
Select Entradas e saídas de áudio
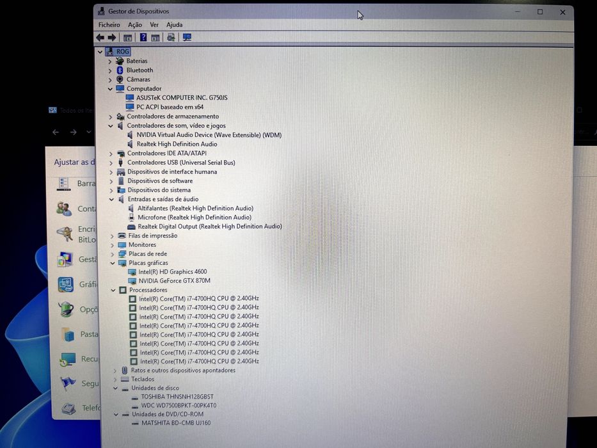coord(163,199)
